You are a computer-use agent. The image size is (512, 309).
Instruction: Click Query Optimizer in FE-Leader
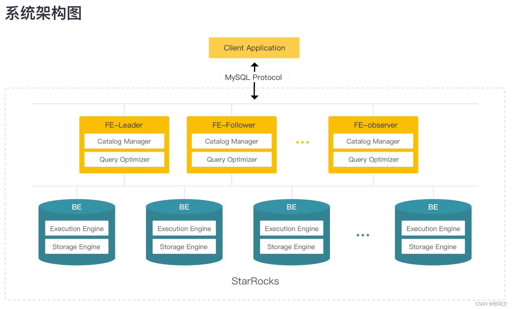124,159
